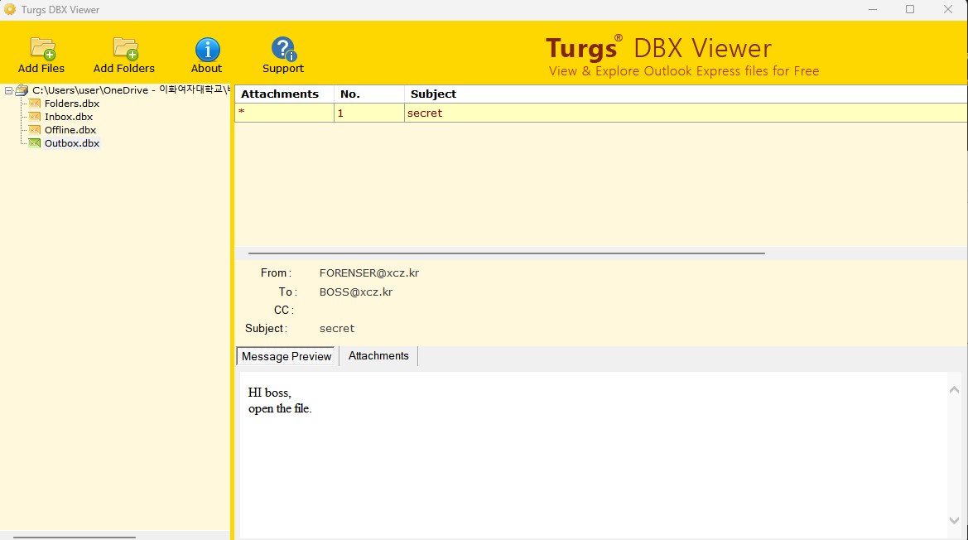Click the attachment asterisk cell
The image size is (968, 540).
[285, 113]
